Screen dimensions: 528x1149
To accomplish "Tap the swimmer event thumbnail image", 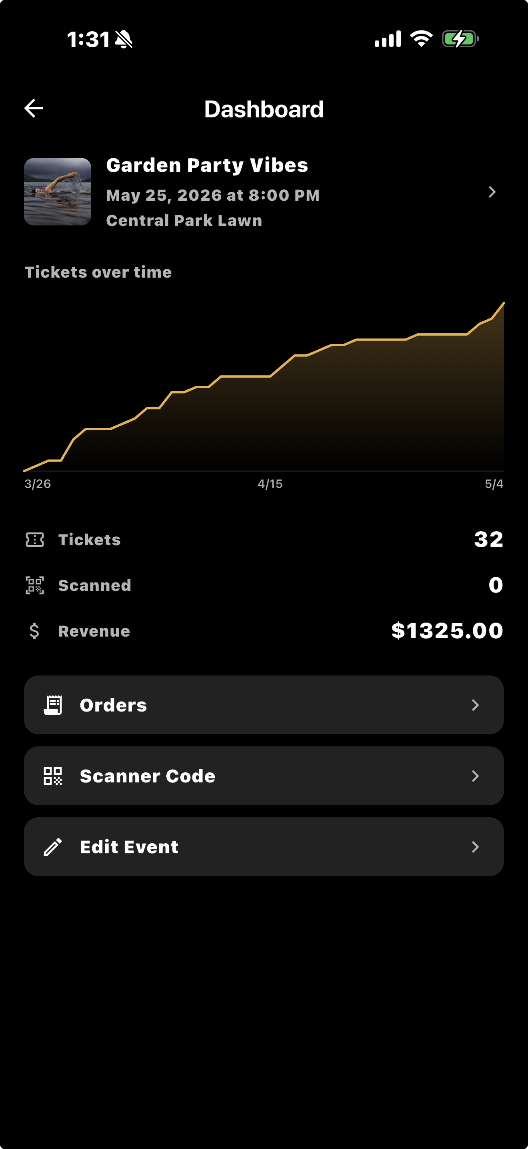I will point(58,192).
